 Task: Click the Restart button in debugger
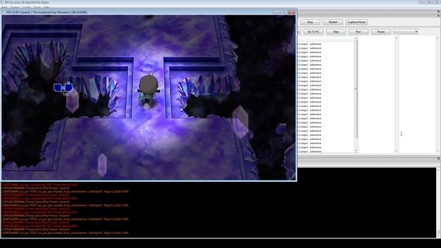(333, 22)
